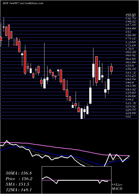Click the last red candlestick on the right
Viewport: 139px width, 194px height.
(x=111, y=69)
